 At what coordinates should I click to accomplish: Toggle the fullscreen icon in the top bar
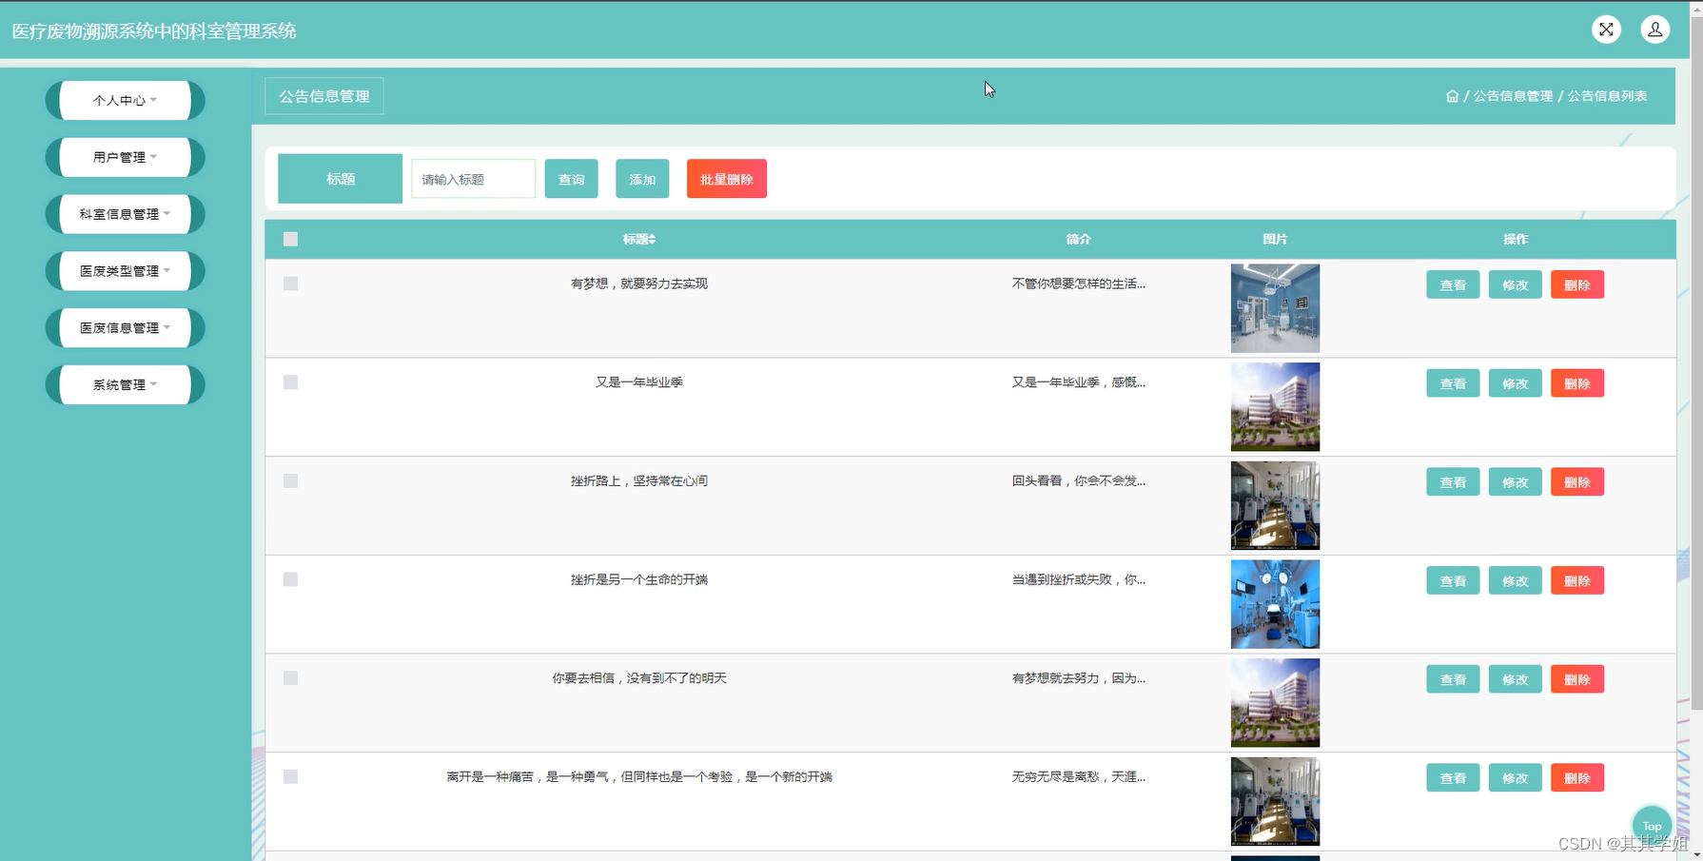point(1606,29)
